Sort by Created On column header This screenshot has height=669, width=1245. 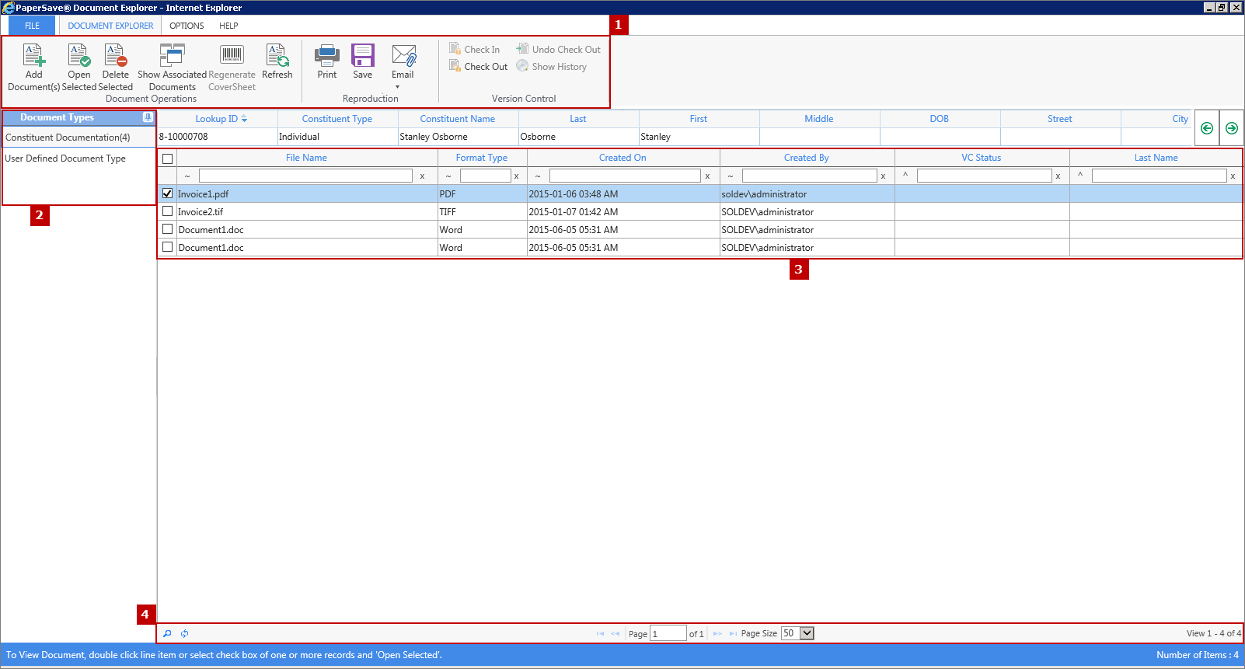click(622, 158)
